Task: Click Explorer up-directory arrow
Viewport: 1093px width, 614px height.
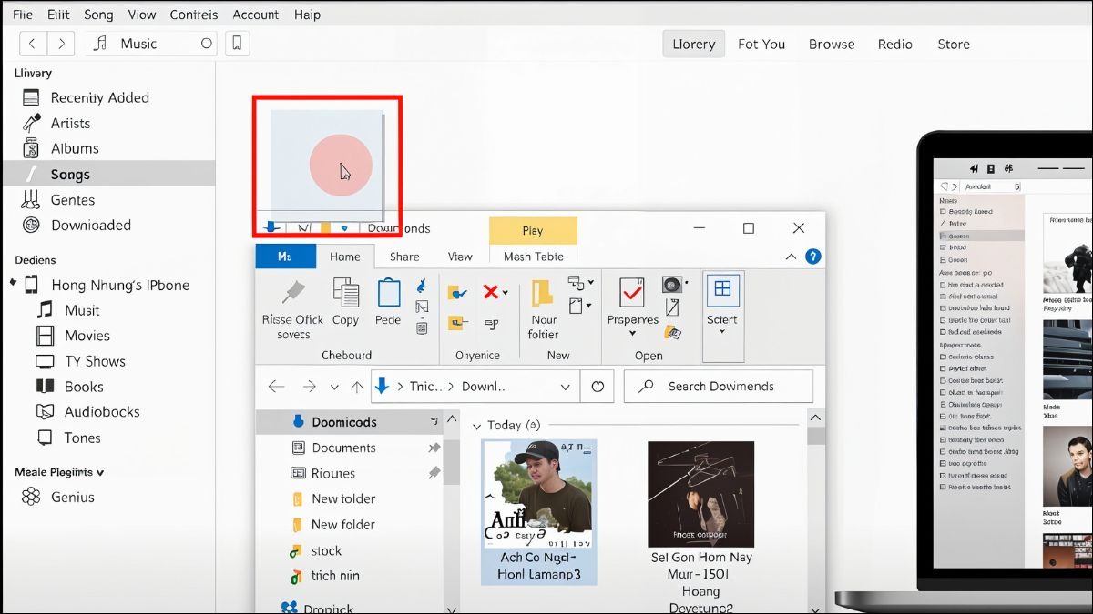Action: (x=357, y=387)
